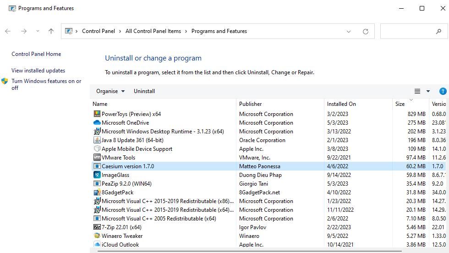
Task: Open the recent locations dropdown arrow
Action: (x=38, y=31)
